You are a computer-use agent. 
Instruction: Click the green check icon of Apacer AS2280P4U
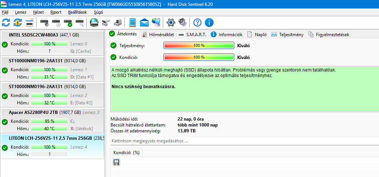[x=4, y=122]
